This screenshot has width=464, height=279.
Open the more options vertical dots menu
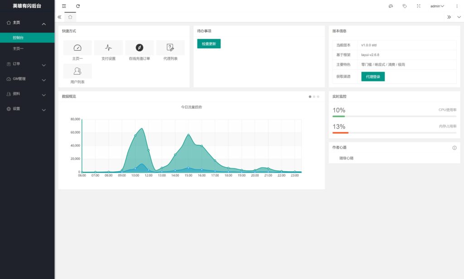457,6
